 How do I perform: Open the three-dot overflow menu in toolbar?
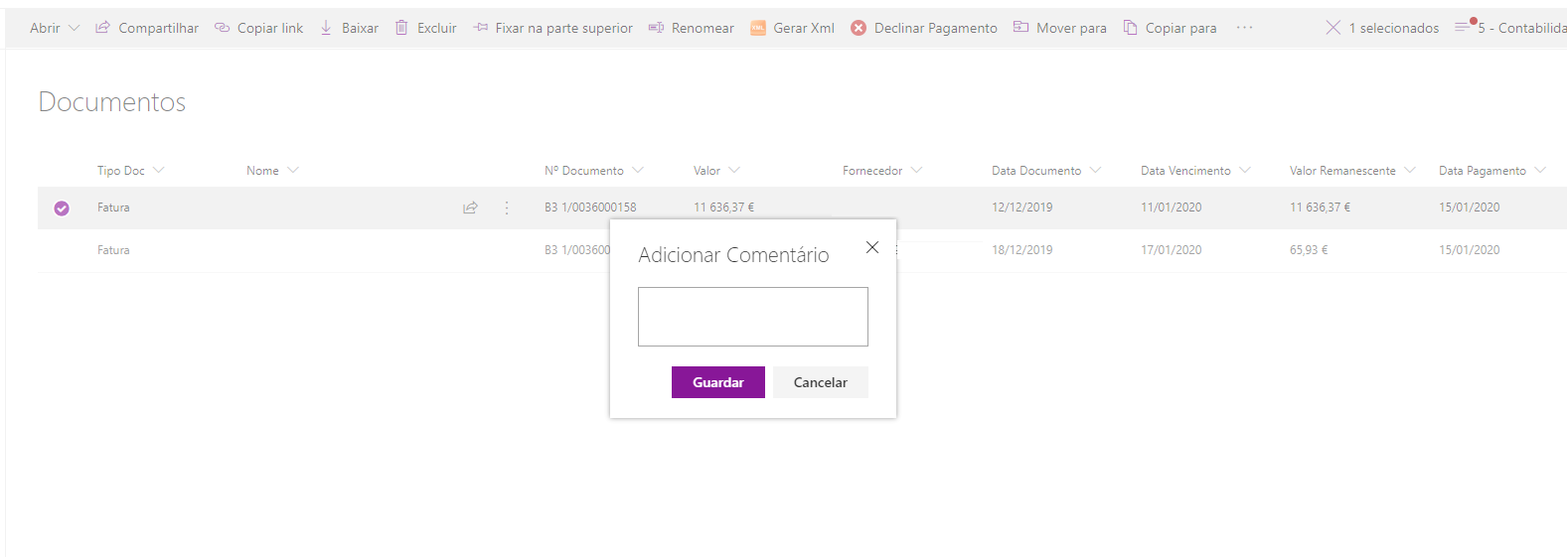pyautogui.click(x=1244, y=28)
